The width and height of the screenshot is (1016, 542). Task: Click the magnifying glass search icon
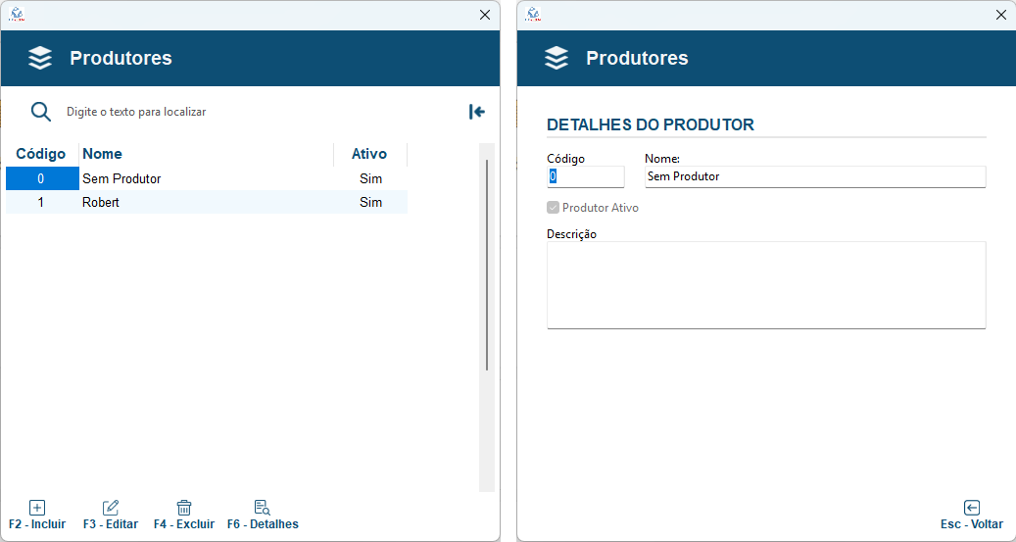point(41,112)
